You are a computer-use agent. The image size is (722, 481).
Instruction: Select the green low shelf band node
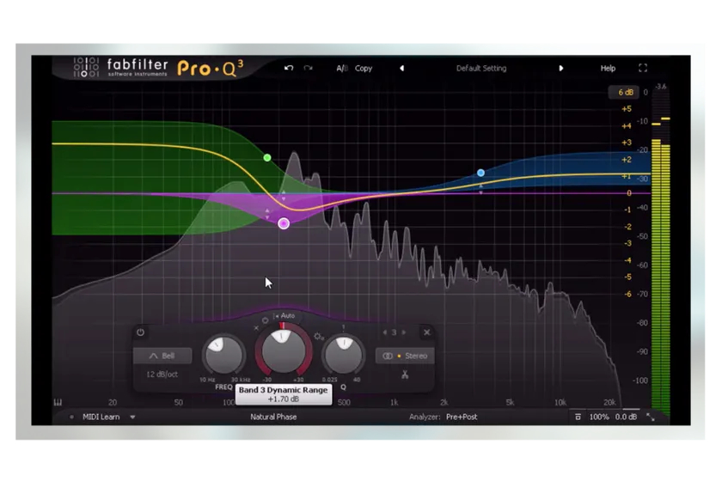coord(267,158)
